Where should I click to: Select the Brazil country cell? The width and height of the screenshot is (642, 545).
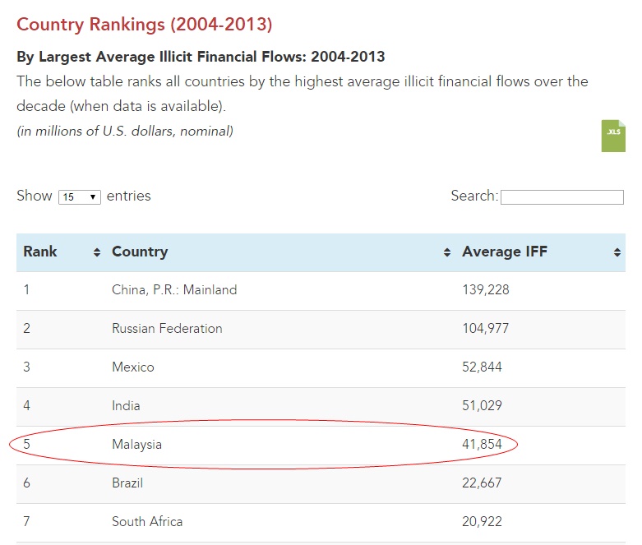tap(127, 483)
